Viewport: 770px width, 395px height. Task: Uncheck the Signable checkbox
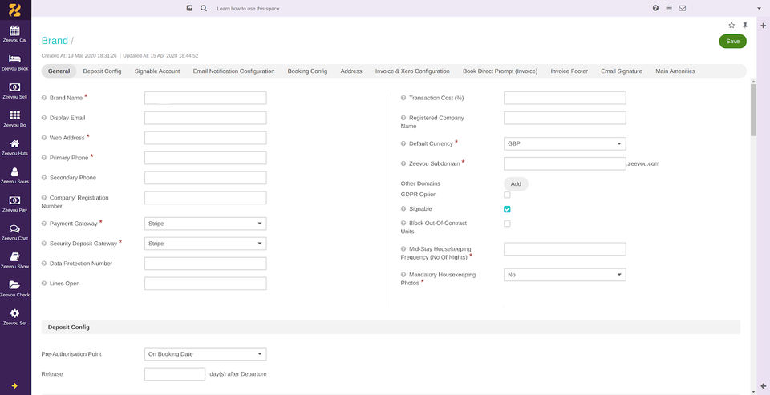coord(507,209)
